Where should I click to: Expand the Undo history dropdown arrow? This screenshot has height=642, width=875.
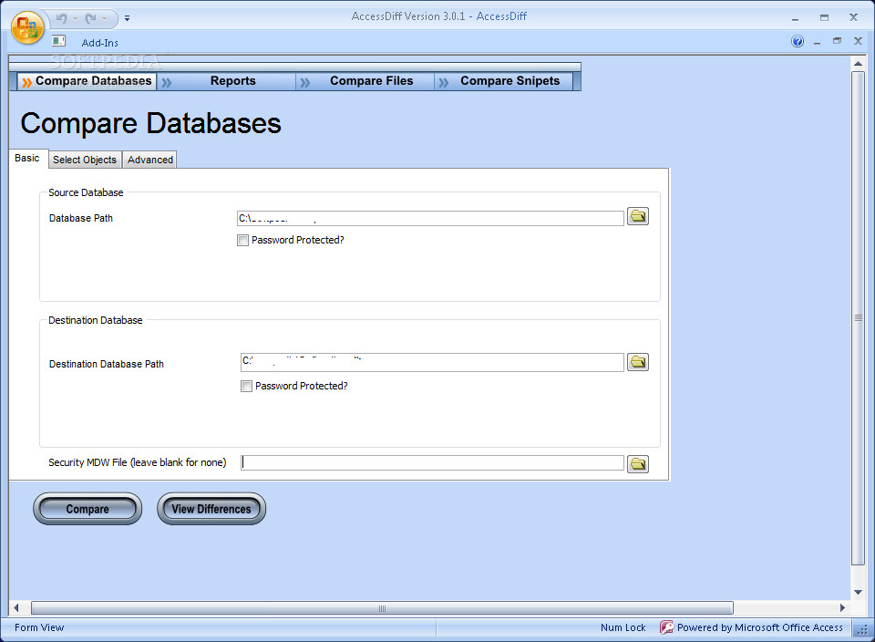[75, 18]
